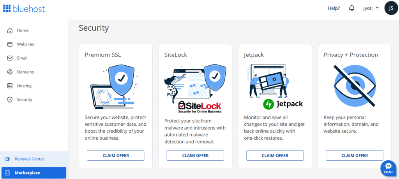Claim the Jetpack offer
The image size is (399, 179).
[x=275, y=155]
